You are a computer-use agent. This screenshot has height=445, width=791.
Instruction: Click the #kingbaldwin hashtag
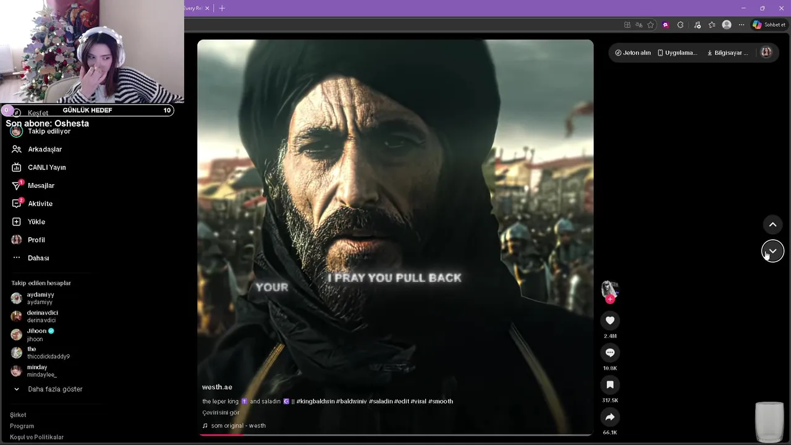point(315,401)
